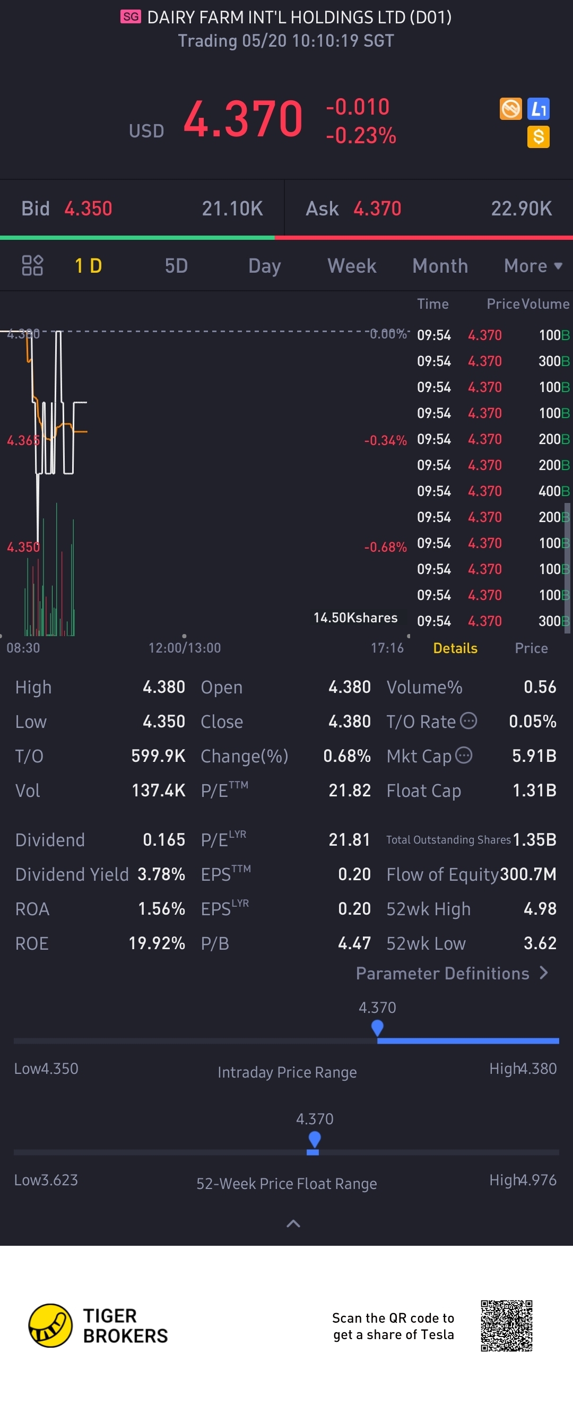Click the Mkt Cap info icon
The width and height of the screenshot is (573, 1406).
464,756
